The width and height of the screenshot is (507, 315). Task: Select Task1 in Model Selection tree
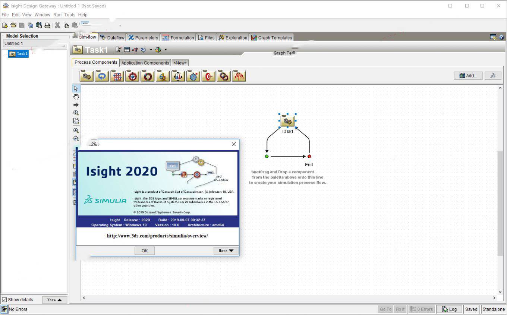[18, 54]
